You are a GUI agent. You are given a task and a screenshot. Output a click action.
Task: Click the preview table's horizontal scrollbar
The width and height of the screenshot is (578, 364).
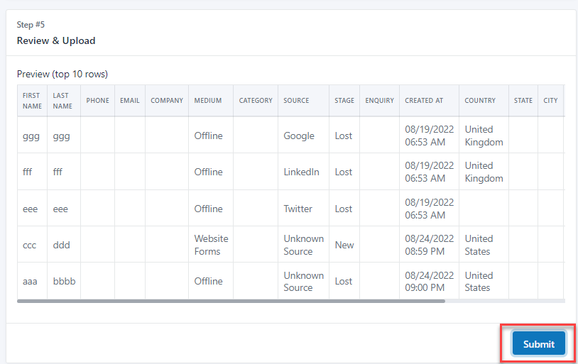(231, 301)
